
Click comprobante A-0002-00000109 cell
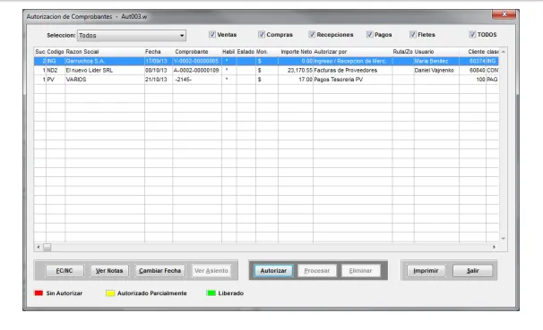point(197,70)
